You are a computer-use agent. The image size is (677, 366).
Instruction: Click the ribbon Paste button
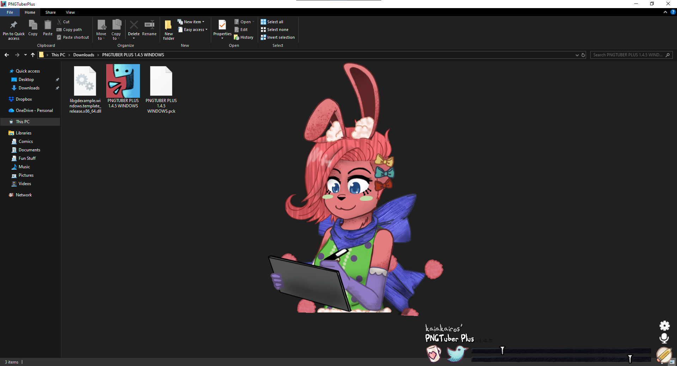click(x=48, y=28)
